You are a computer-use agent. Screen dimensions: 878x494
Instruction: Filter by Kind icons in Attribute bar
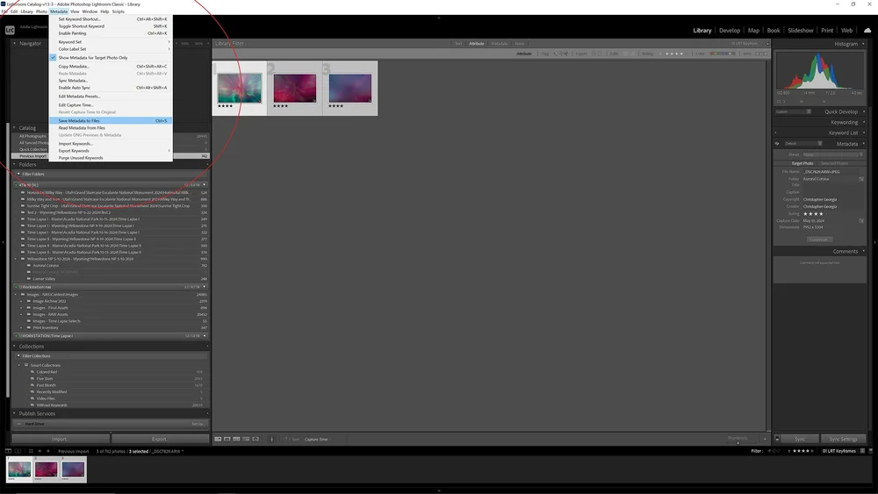(761, 54)
